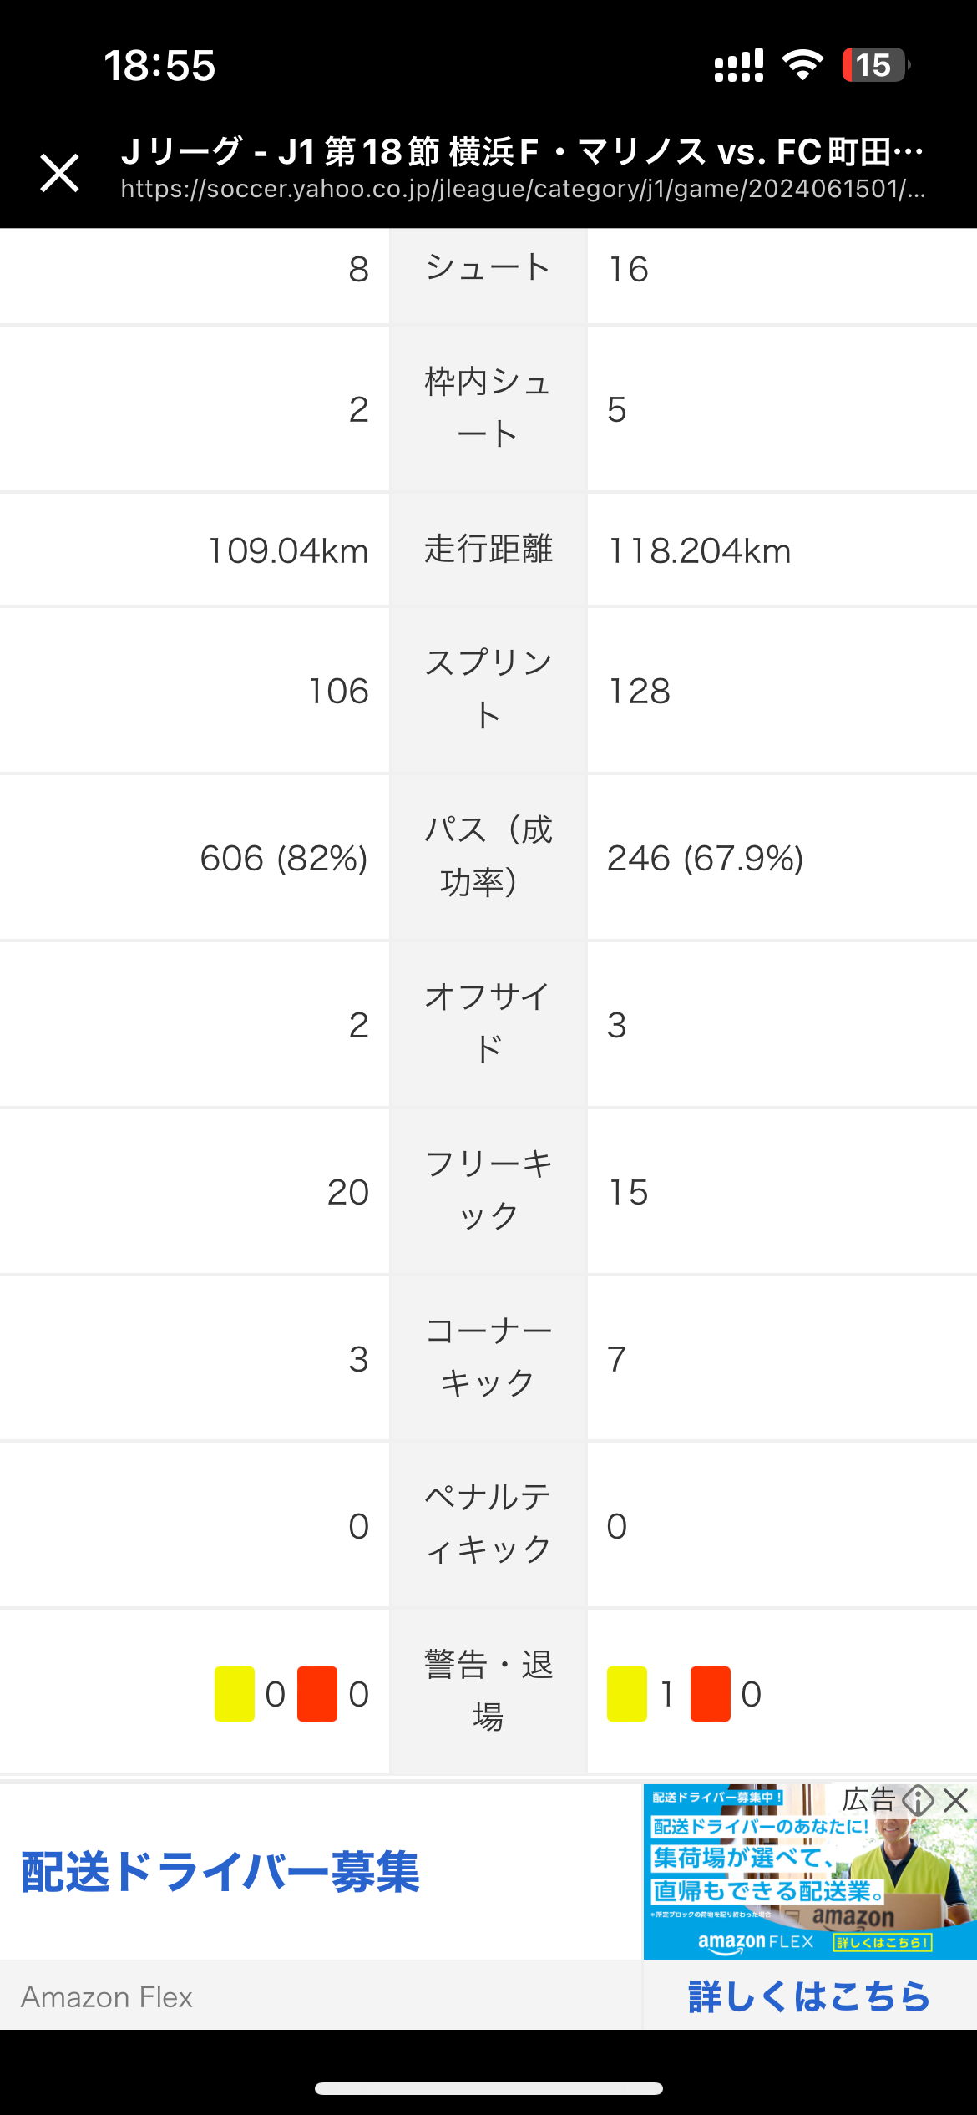Dismiss the Amazon Flex ad with its X
This screenshot has width=977, height=2115.
click(956, 1799)
